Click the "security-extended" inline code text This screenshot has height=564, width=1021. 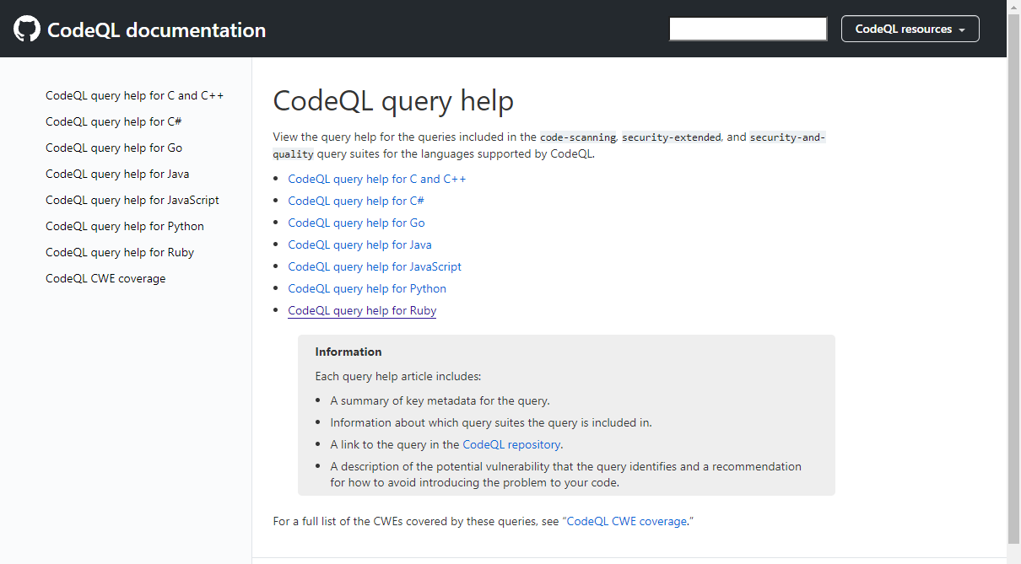672,137
